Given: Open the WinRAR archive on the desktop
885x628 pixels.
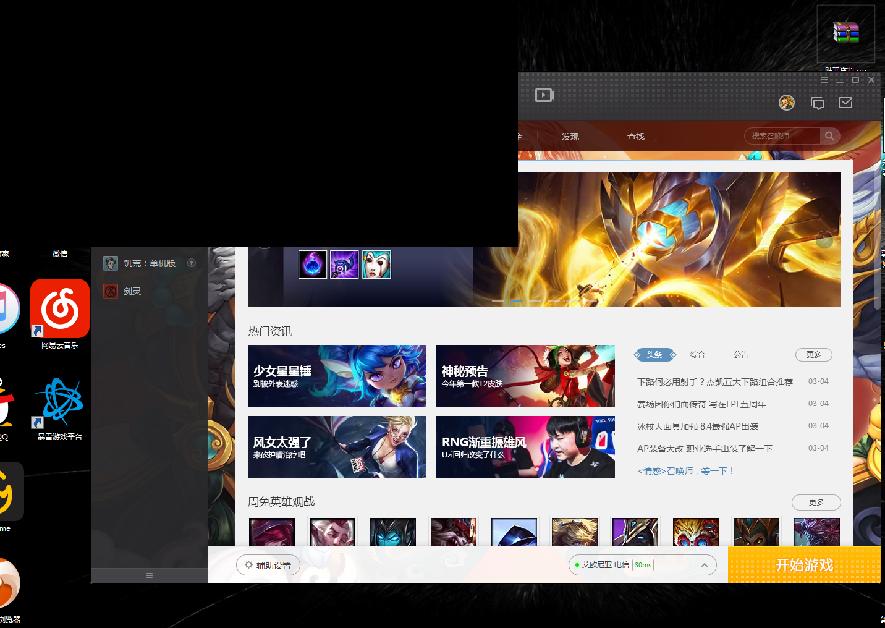Looking at the screenshot, I should click(x=846, y=34).
